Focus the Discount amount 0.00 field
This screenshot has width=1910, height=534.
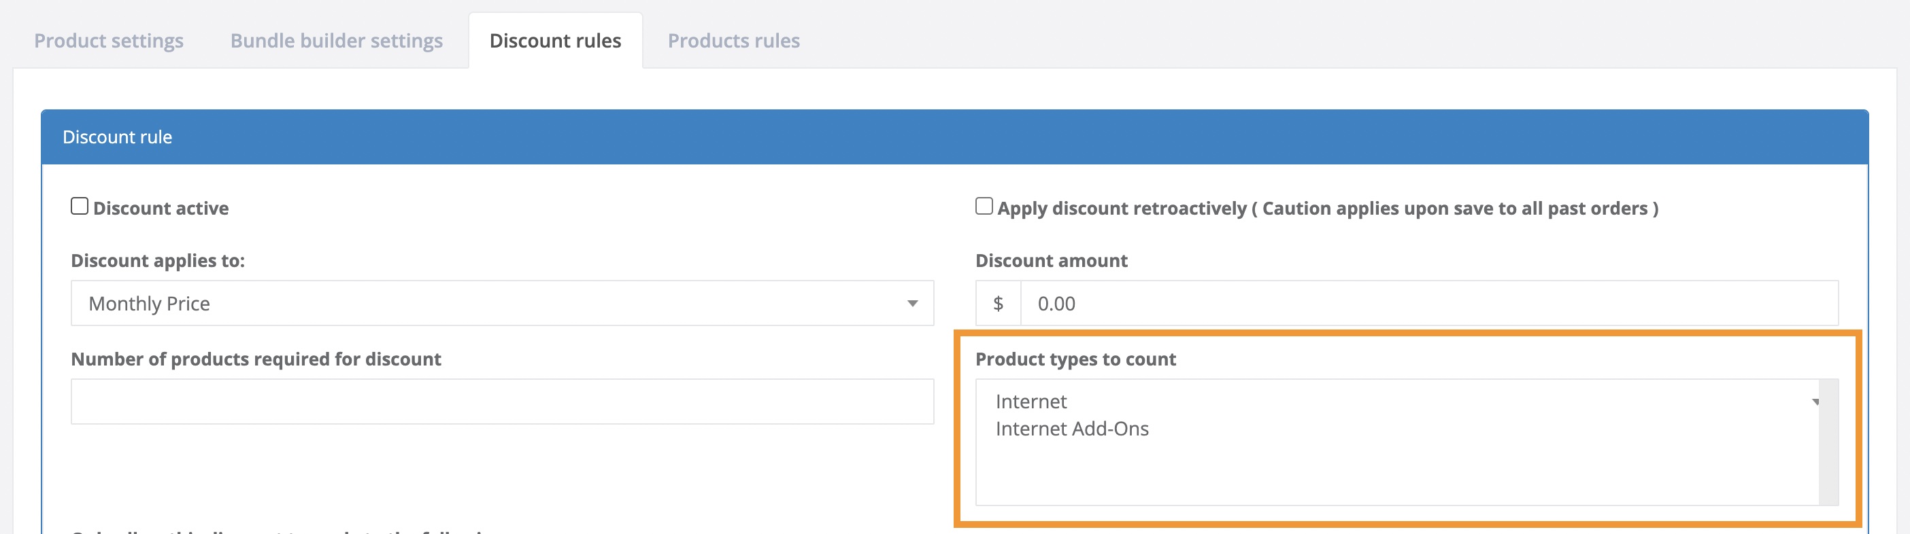click(1428, 304)
